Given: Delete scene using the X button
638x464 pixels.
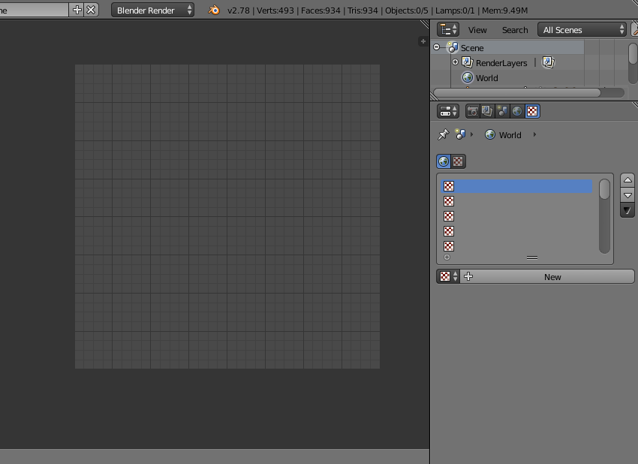Looking at the screenshot, I should (x=91, y=10).
